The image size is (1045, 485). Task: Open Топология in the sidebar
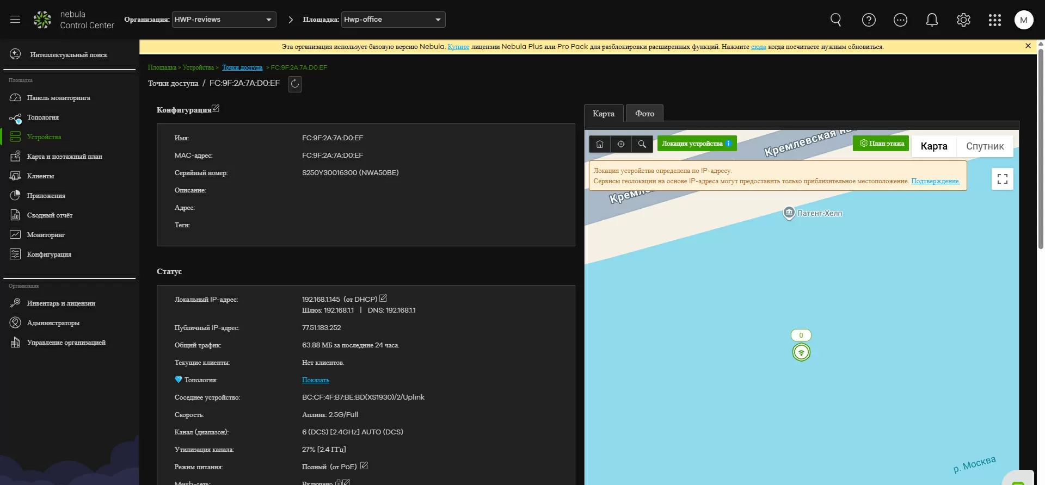(x=43, y=117)
